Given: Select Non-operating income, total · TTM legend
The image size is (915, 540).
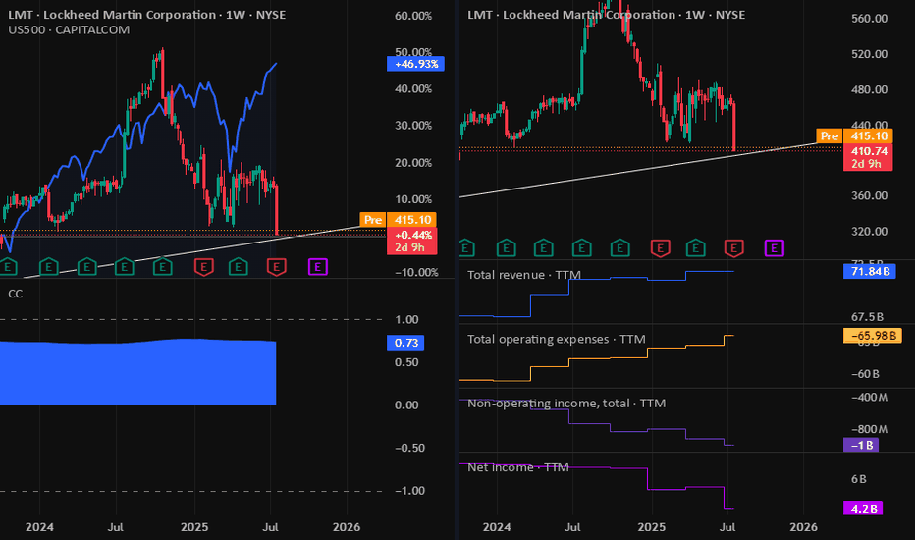Looking at the screenshot, I should [x=566, y=404].
